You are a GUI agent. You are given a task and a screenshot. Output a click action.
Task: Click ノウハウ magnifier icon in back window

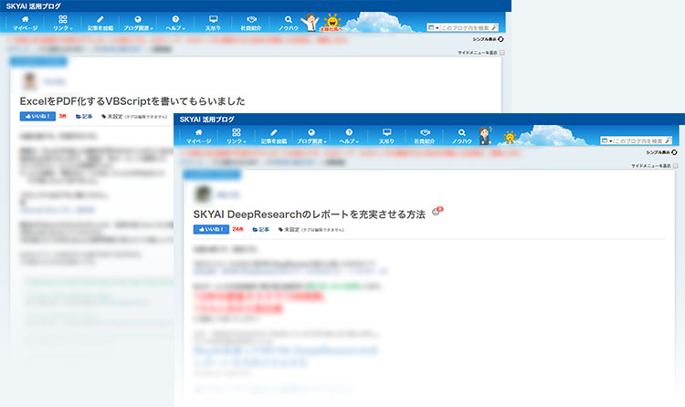(289, 23)
